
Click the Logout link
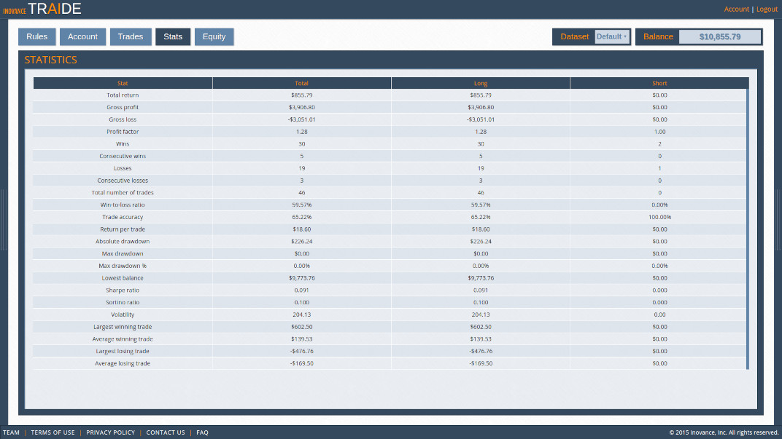tap(767, 9)
